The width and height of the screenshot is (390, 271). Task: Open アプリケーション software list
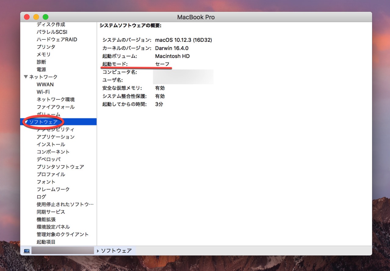point(56,137)
